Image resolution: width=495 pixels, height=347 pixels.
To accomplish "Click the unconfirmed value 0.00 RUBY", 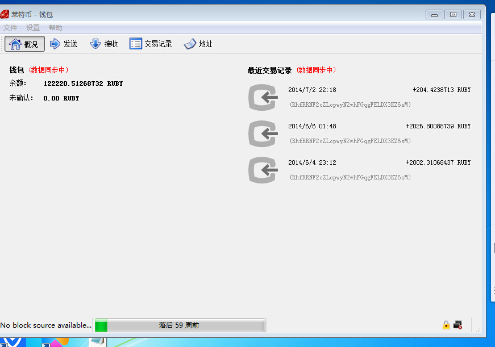I will click(61, 98).
